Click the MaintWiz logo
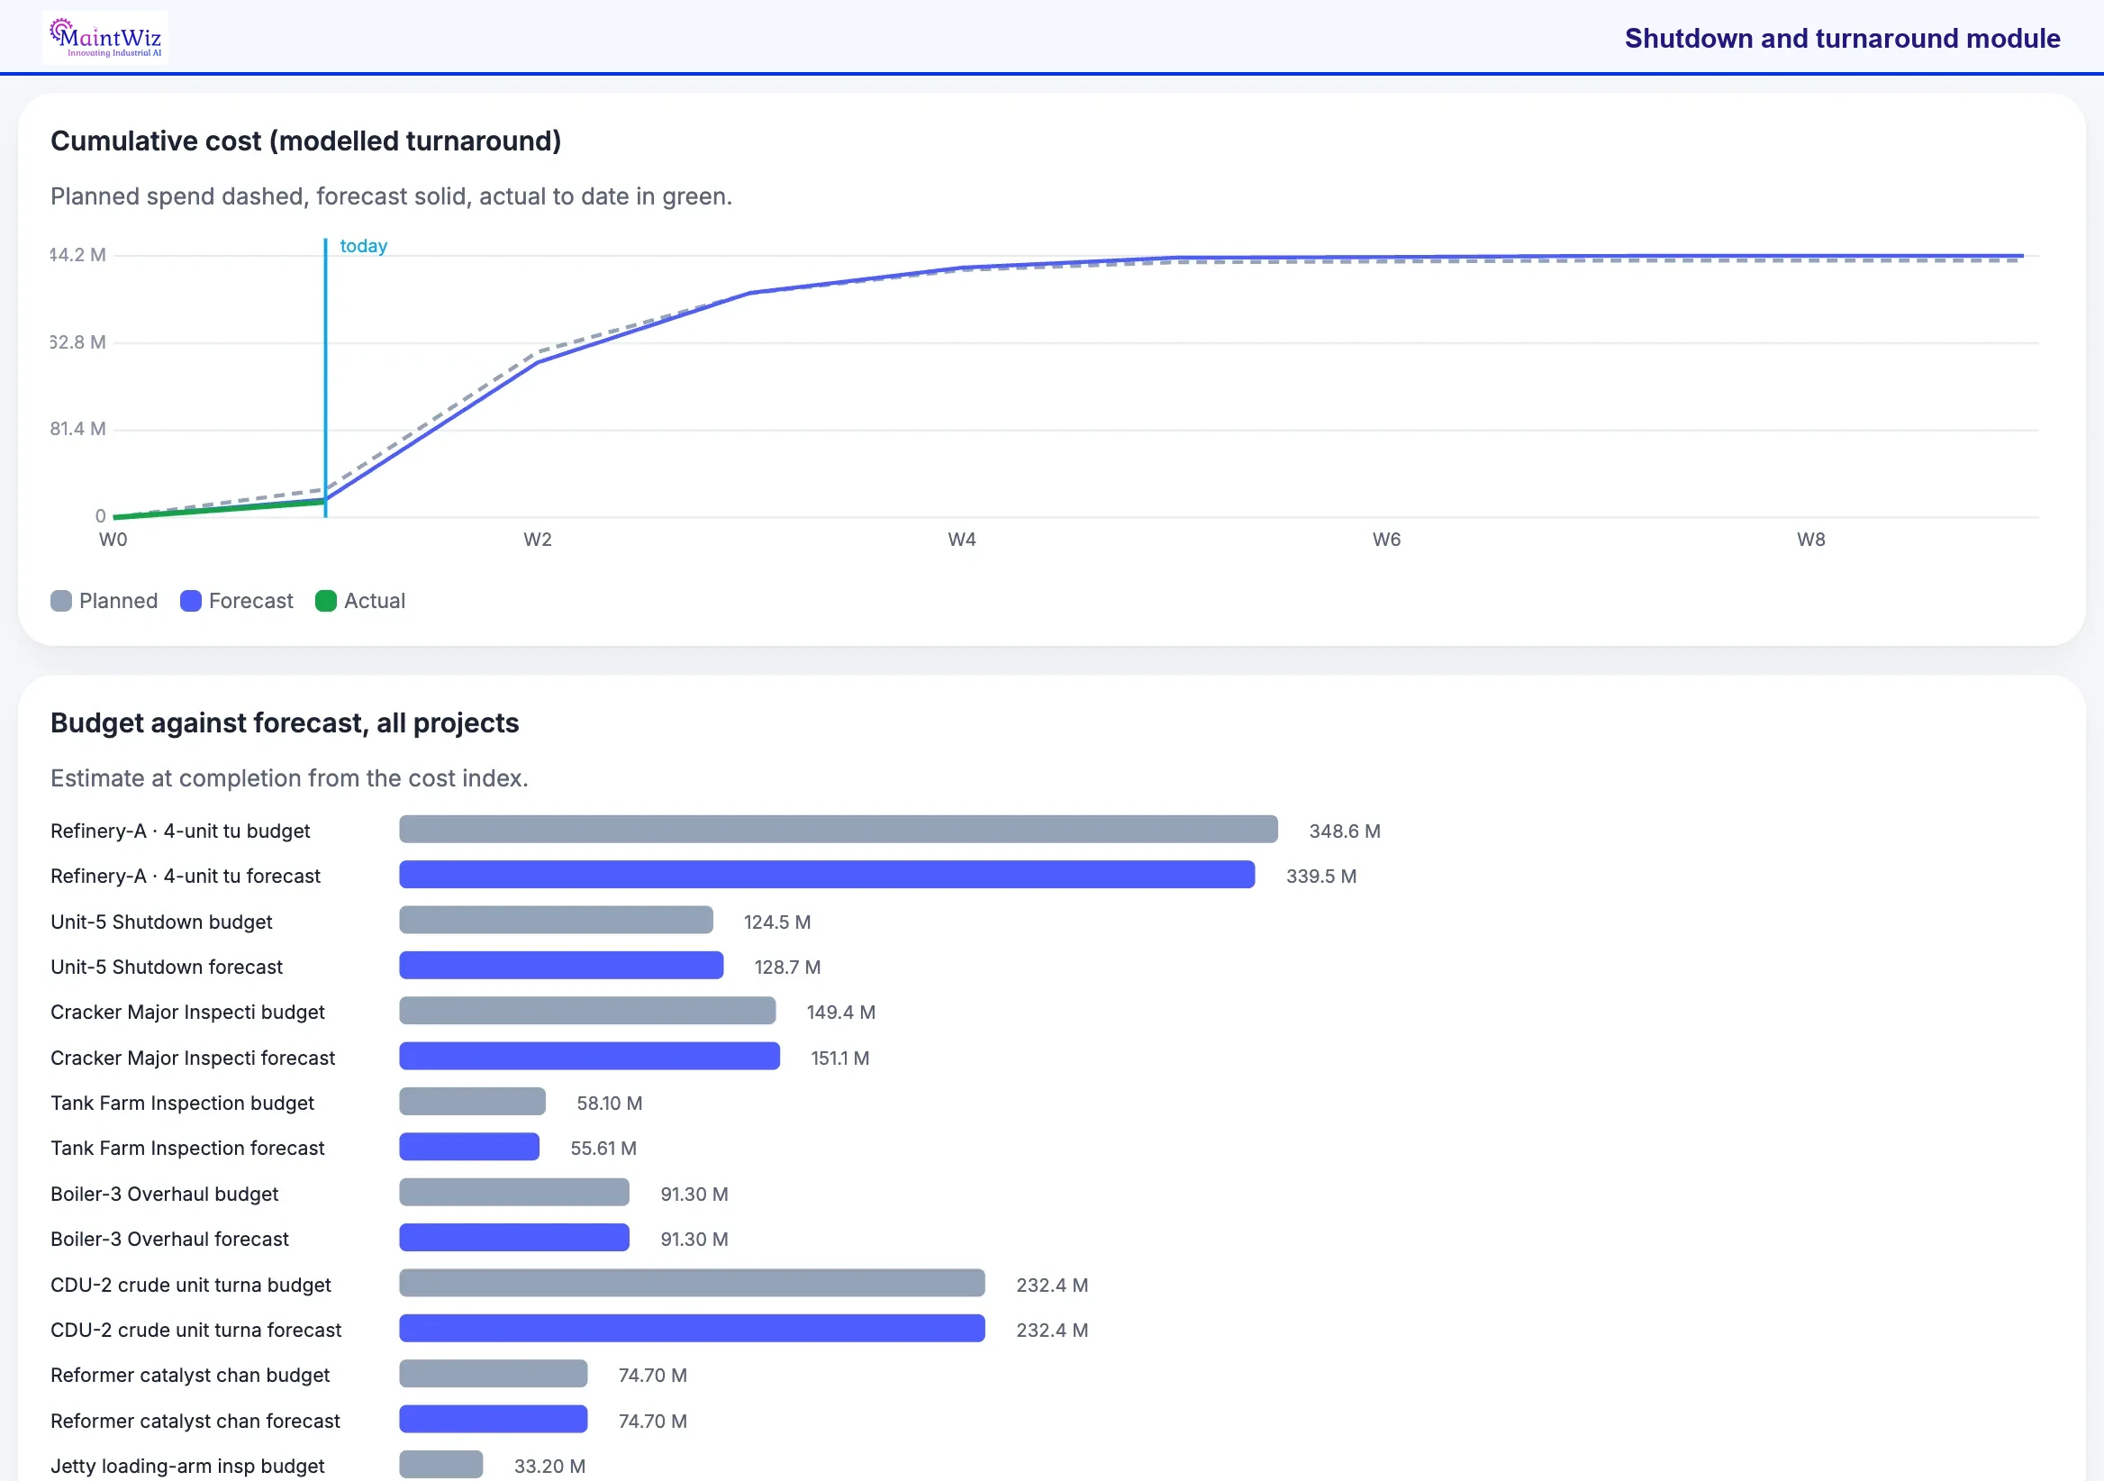Screen dimensions: 2104x1481 click(105, 38)
